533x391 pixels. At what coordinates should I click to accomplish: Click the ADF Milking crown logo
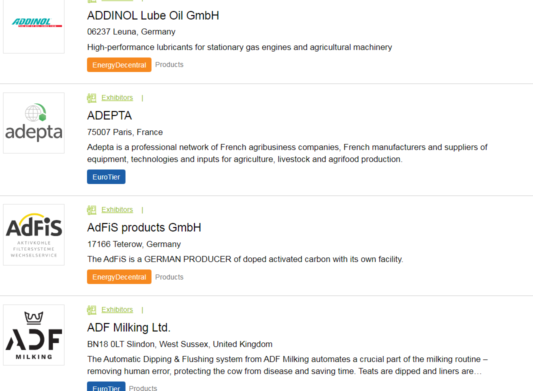[33, 335]
